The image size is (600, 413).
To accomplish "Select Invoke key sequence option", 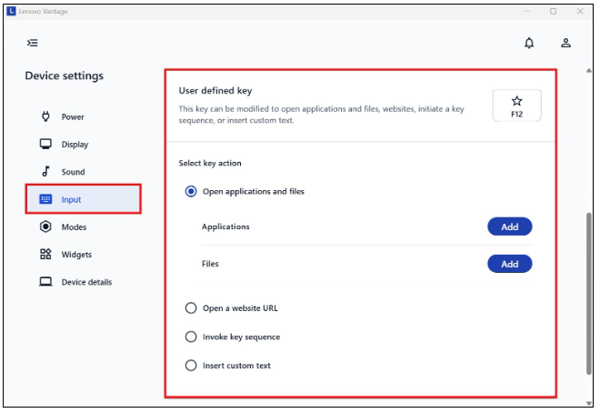I will [x=191, y=337].
